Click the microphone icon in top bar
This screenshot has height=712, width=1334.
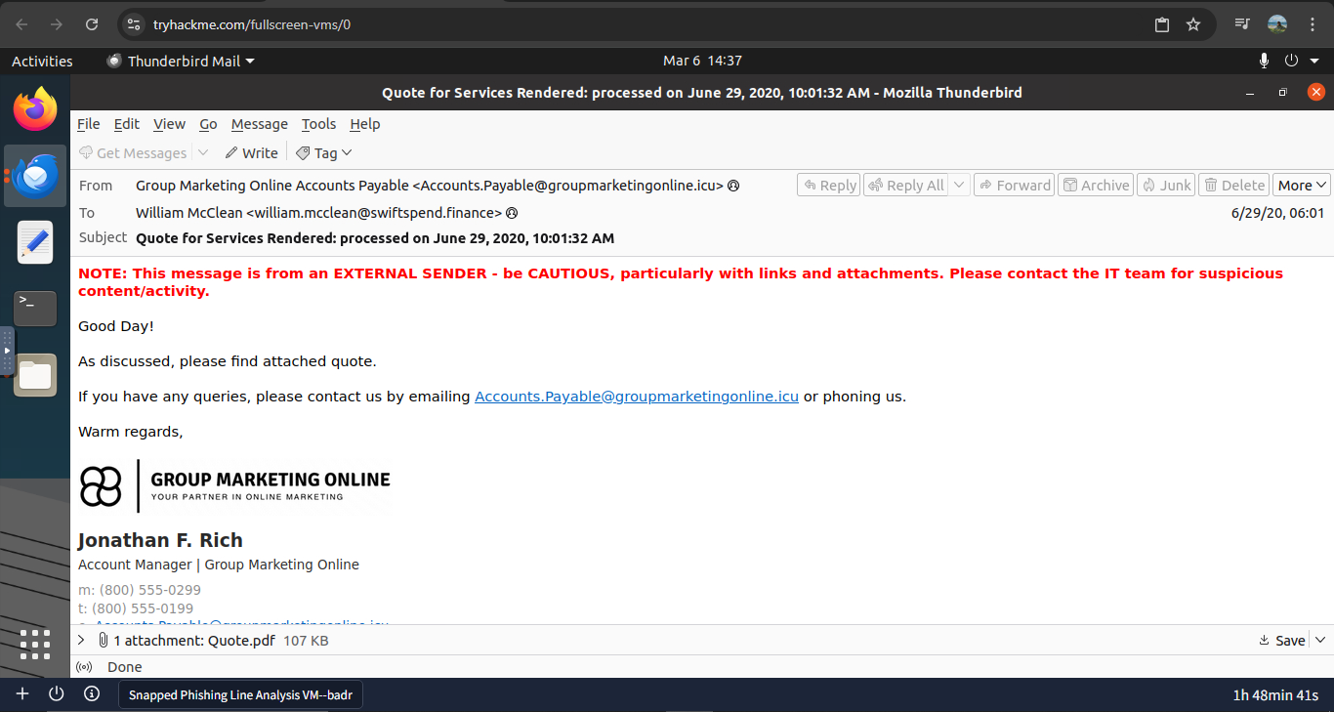1264,61
